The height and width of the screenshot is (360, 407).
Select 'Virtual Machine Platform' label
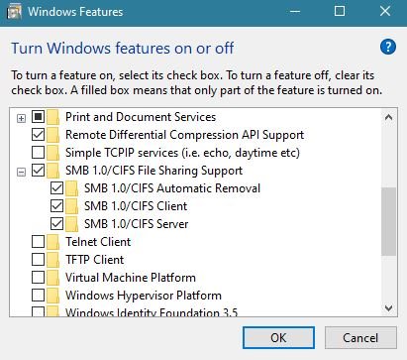click(131, 278)
